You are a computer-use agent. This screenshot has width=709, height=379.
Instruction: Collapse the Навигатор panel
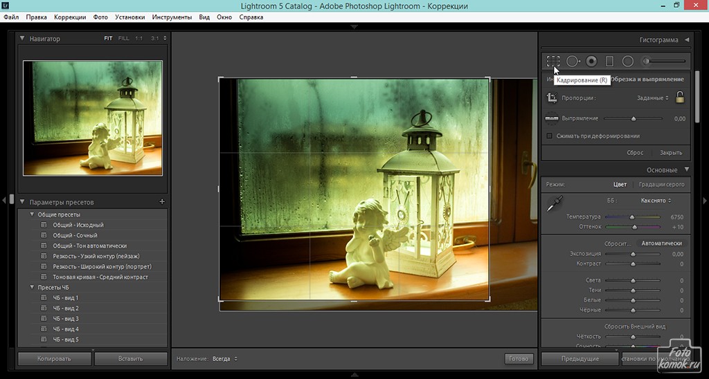pyautogui.click(x=22, y=39)
